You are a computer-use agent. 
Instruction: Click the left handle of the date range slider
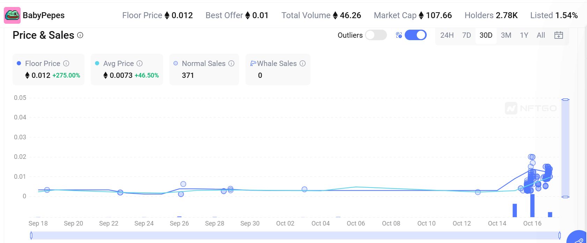coord(31,236)
